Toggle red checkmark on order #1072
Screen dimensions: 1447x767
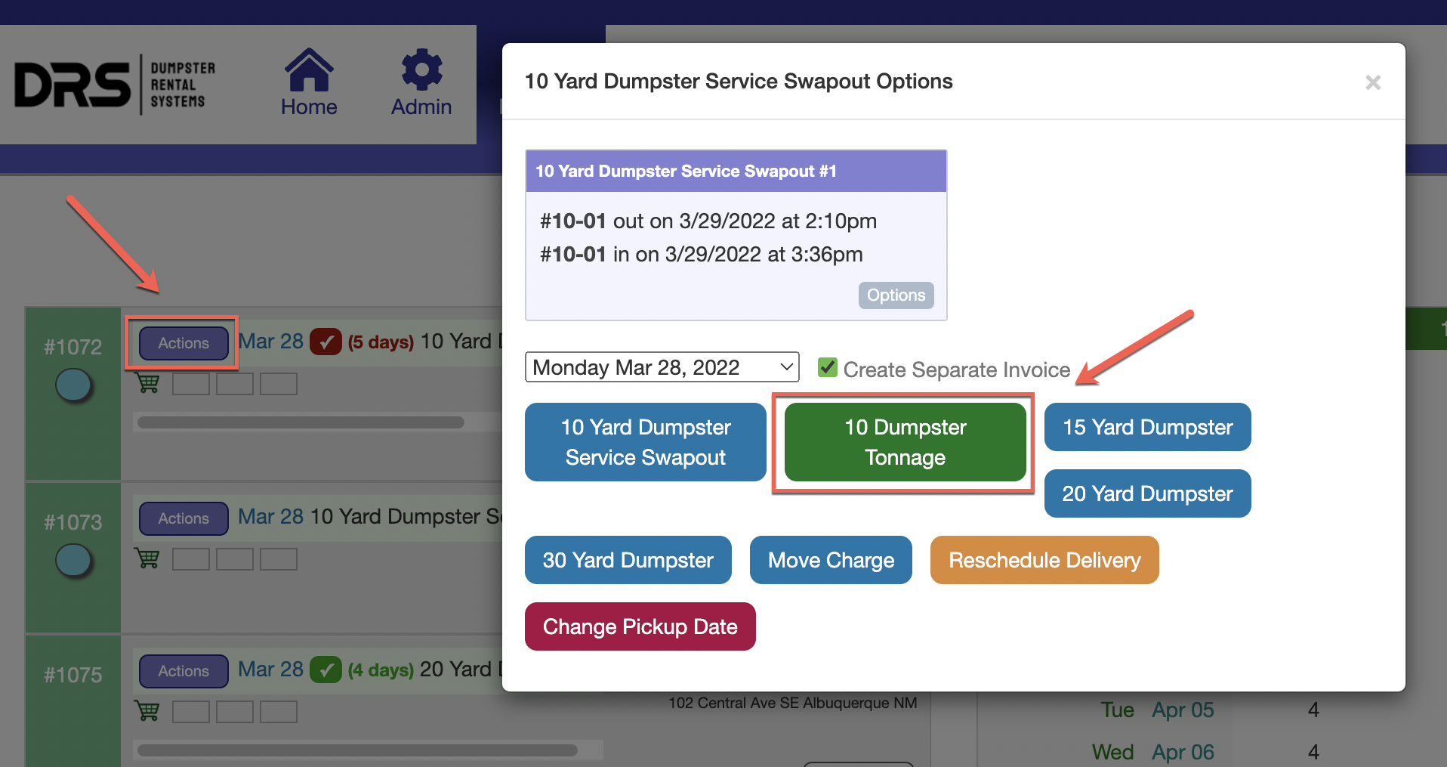pyautogui.click(x=325, y=342)
